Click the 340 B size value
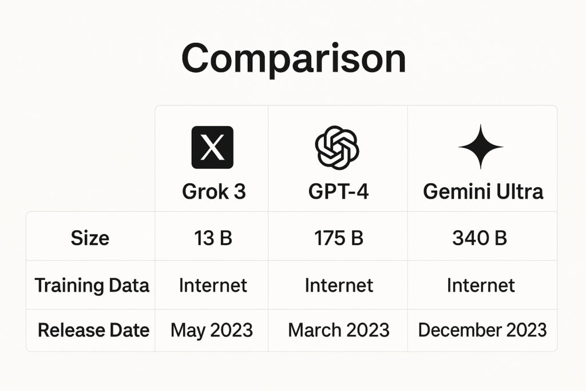Viewport: 586px width, 391px height. tap(480, 238)
